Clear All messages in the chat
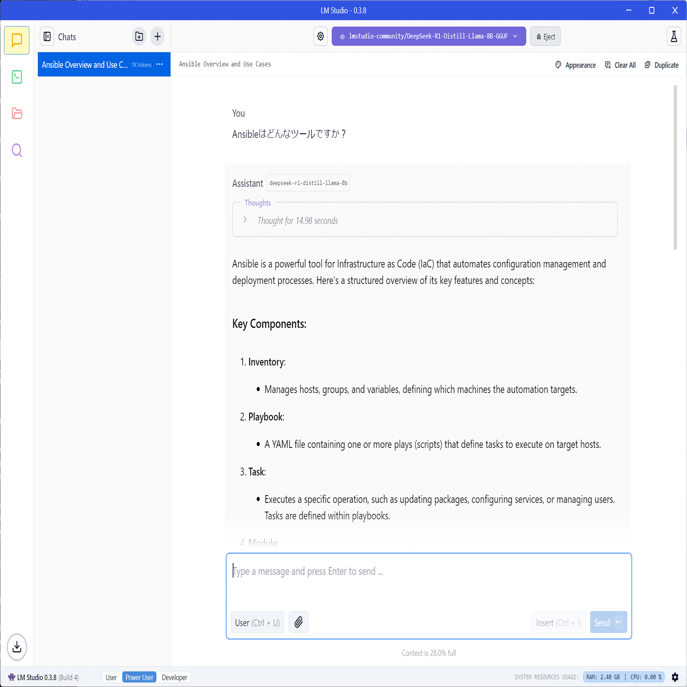 pyautogui.click(x=621, y=65)
